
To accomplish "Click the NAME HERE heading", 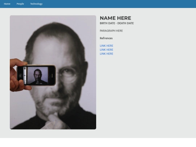I will [x=115, y=18].
